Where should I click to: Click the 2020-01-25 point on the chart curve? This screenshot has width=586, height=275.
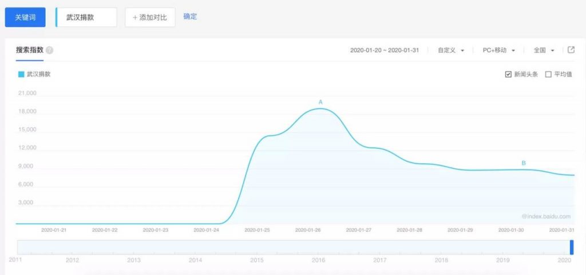click(x=258, y=139)
